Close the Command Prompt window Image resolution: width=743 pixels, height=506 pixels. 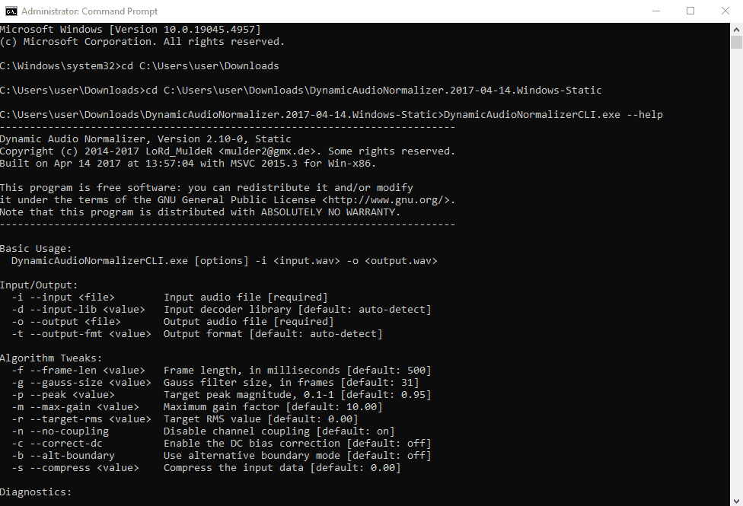(x=725, y=11)
